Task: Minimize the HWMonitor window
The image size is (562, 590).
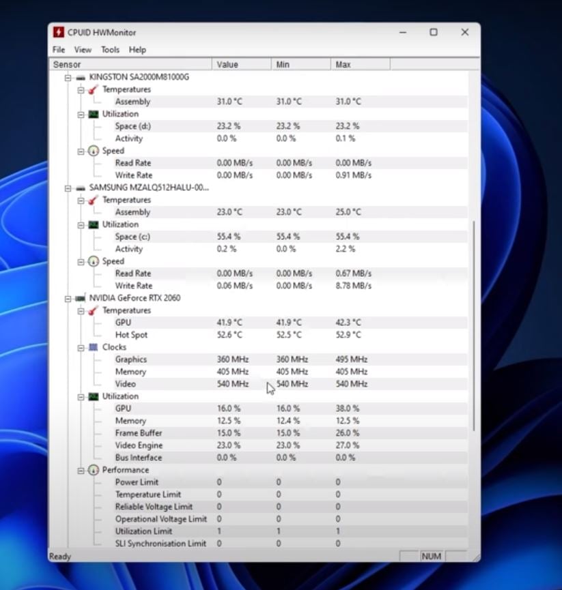Action: tap(403, 32)
